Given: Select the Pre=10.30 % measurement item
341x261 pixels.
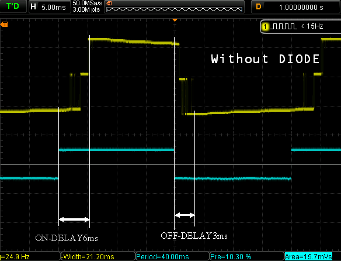Looking at the screenshot, I should tap(231, 257).
